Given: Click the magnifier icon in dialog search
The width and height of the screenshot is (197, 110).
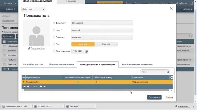Looking at the screenshot, I should (x=168, y=72).
